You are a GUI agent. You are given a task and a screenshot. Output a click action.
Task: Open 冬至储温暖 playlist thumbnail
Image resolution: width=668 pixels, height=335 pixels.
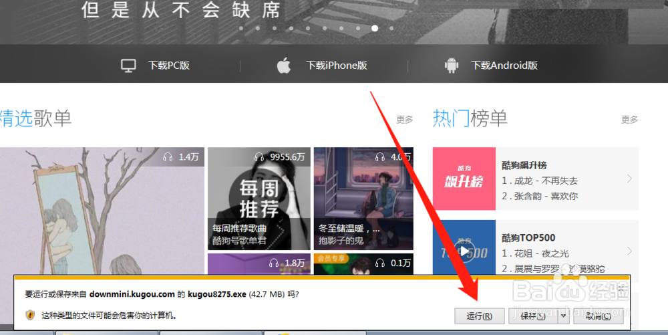pos(363,199)
